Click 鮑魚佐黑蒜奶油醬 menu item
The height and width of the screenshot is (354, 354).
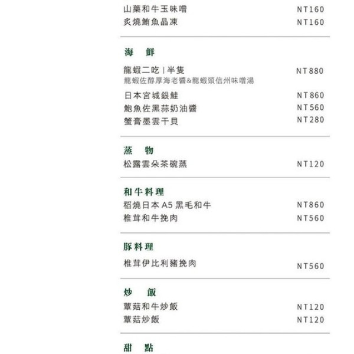click(160, 109)
